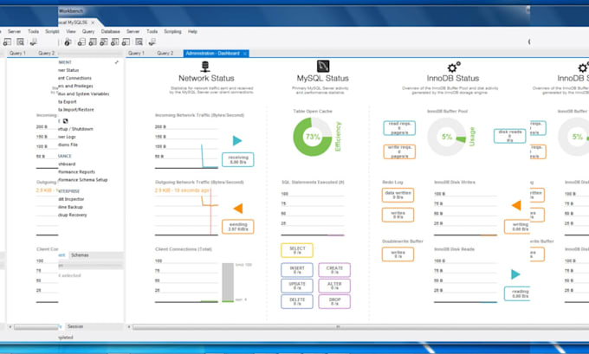Image resolution: width=589 pixels, height=354 pixels.
Task: Click the CREATE statements counter box
Action: tap(334, 270)
